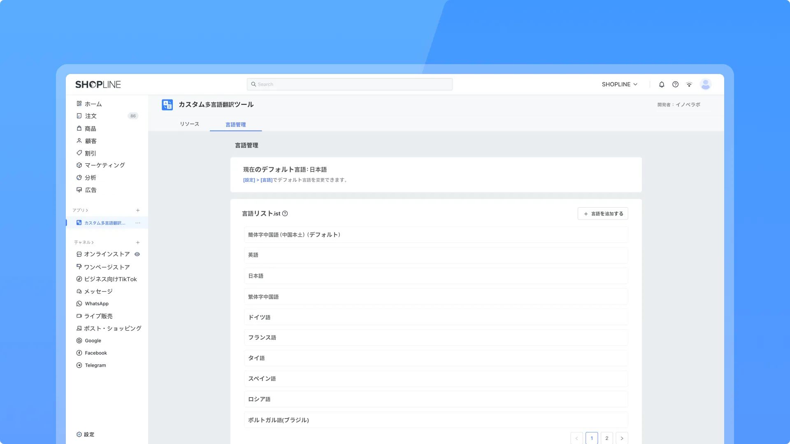This screenshot has width=790, height=444.
Task: Click the ドイツ語 row
Action: (x=436, y=317)
